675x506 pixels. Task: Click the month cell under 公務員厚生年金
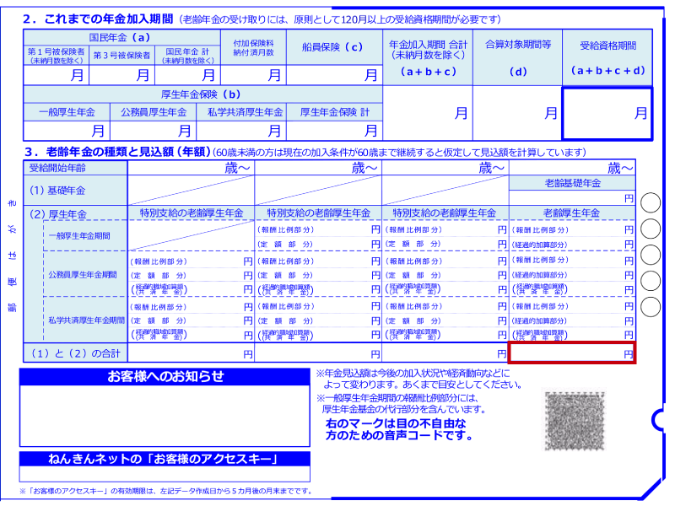point(154,131)
